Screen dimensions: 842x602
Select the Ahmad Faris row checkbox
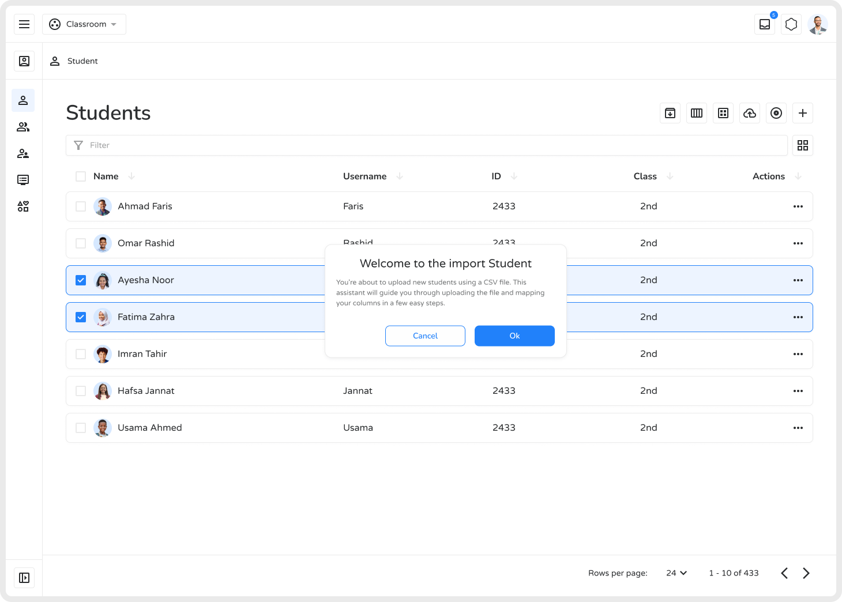pyautogui.click(x=81, y=206)
